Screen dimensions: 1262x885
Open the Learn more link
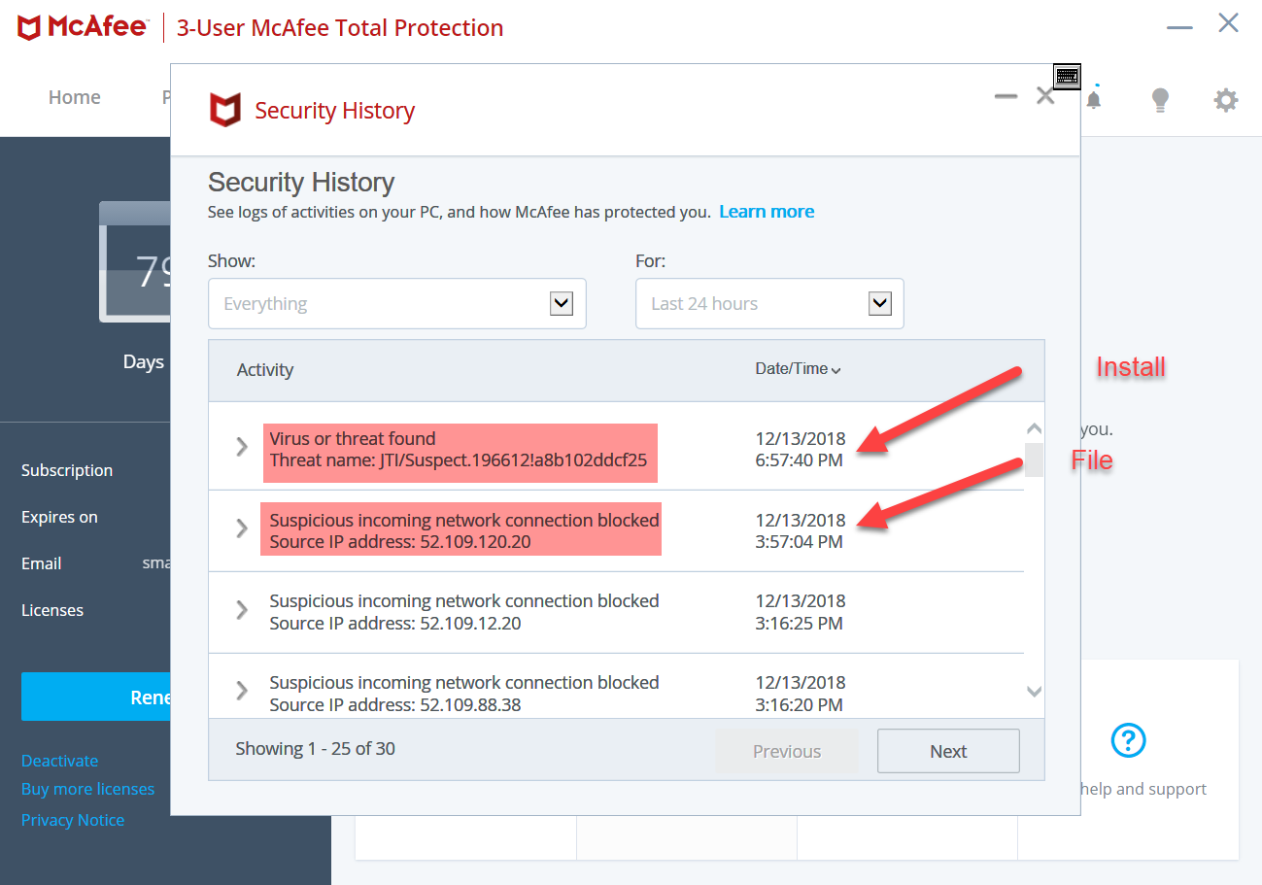[x=767, y=212]
